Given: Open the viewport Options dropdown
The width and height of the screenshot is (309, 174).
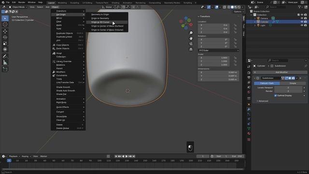Looking at the screenshot, I should tap(238, 12).
